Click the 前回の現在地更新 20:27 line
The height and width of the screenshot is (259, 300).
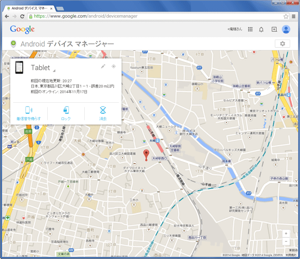point(51,81)
